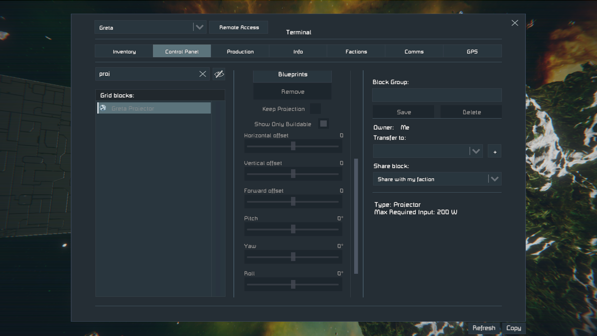The image size is (597, 336).
Task: Expand the Transfer to dropdown
Action: (x=476, y=152)
